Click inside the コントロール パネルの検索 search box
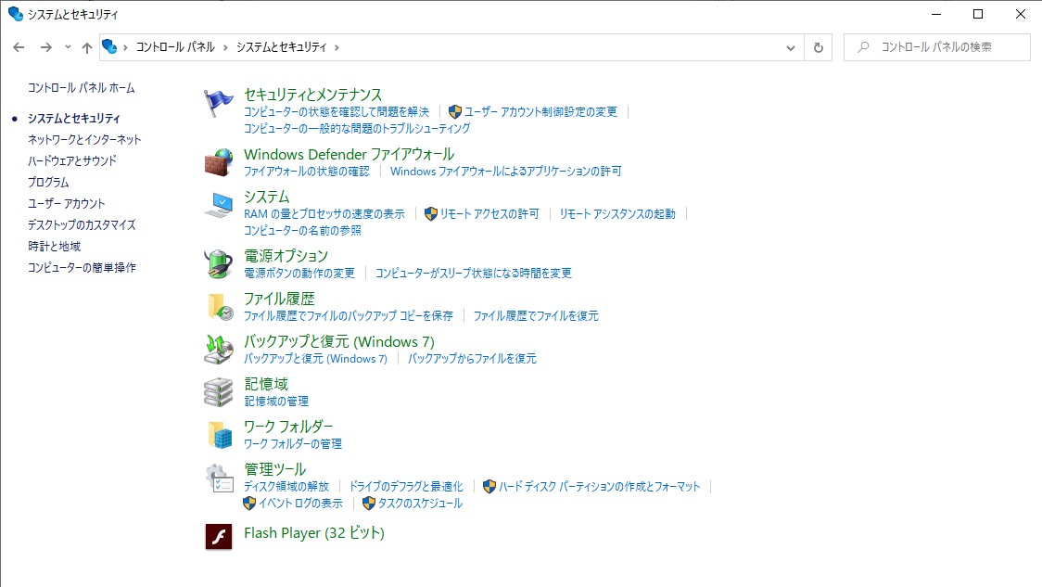The image size is (1042, 587). click(x=936, y=46)
